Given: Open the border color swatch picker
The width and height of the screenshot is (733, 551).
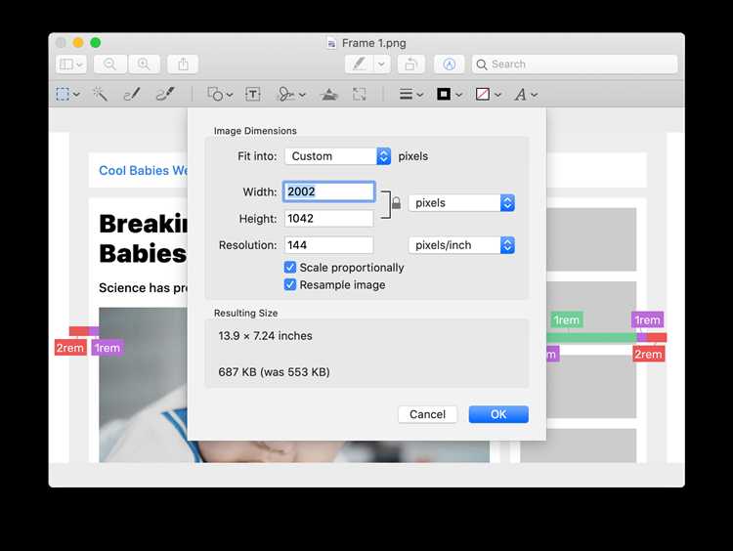Looking at the screenshot, I should 450,95.
